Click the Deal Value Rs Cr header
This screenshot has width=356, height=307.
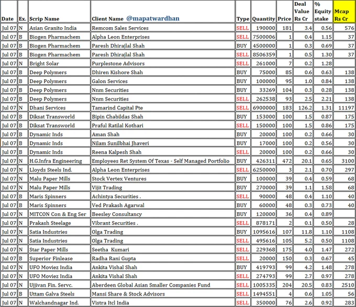click(303, 12)
